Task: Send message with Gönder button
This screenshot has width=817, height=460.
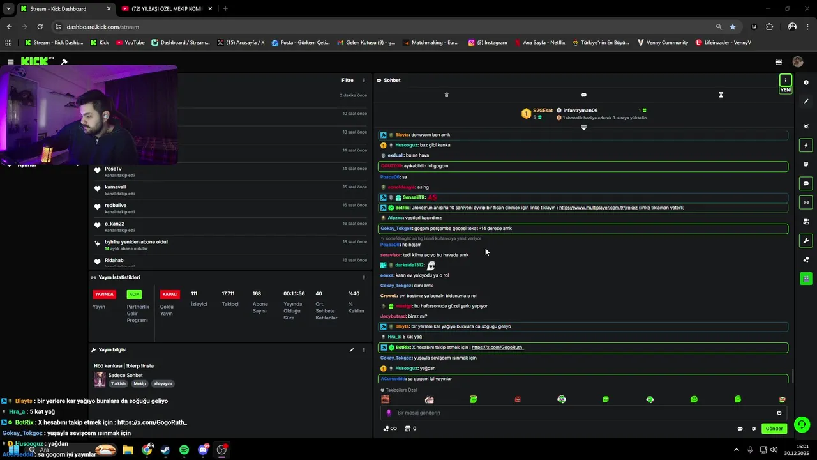Action: tap(774, 429)
